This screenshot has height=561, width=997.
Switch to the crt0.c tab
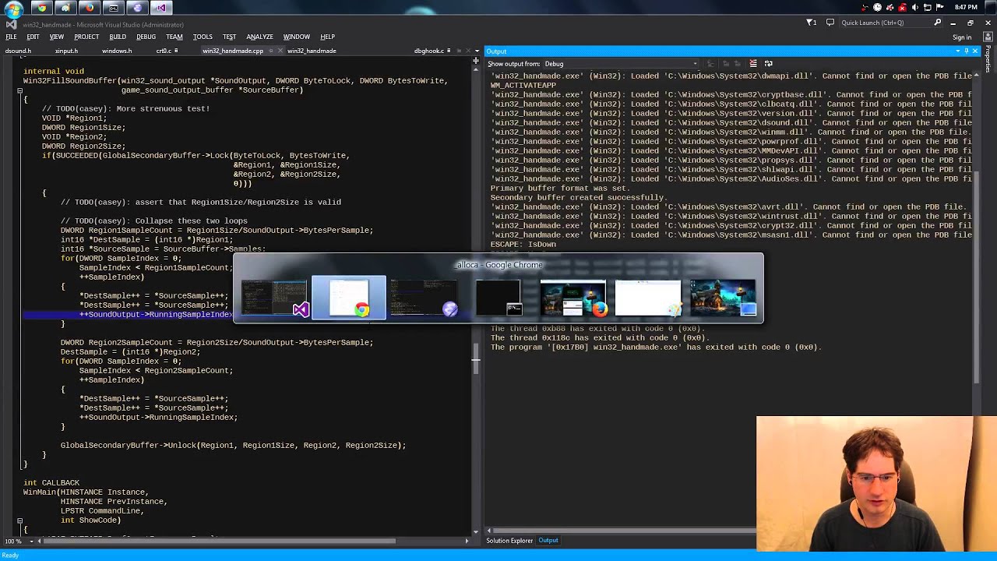click(164, 51)
